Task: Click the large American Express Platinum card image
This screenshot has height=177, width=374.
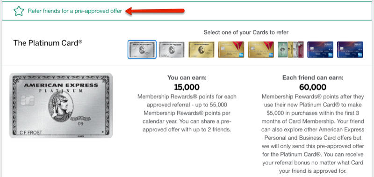Action: [x=61, y=106]
